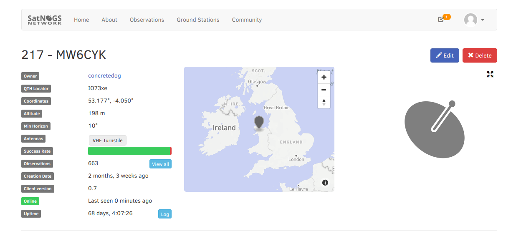Open the notifications checkmark icon with badge
Image resolution: width=516 pixels, height=241 pixels.
[x=441, y=19]
